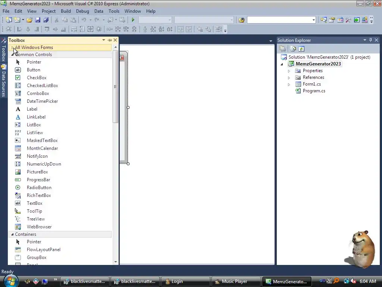
Task: Click the New Project toolbar icon
Action: click(9, 20)
